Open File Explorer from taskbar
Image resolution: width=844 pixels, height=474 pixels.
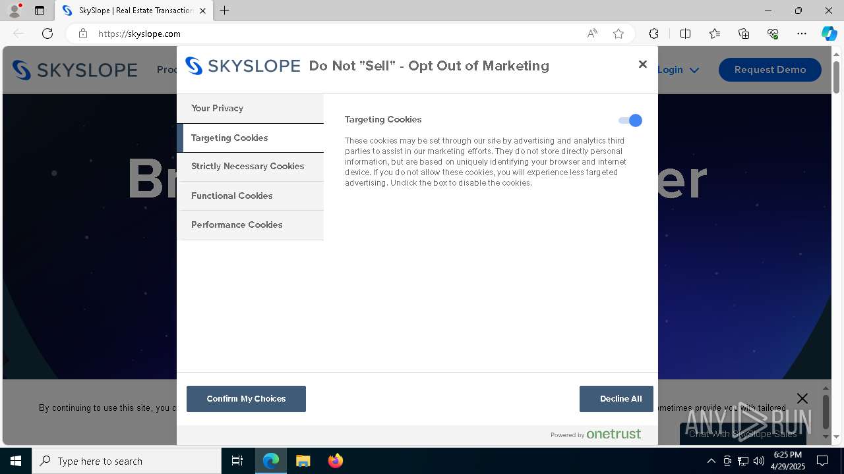[x=303, y=461]
